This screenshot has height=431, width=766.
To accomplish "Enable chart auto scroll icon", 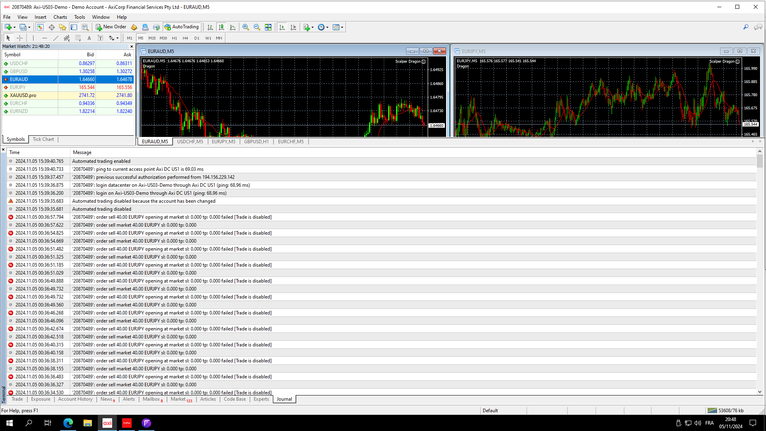I will (x=282, y=27).
